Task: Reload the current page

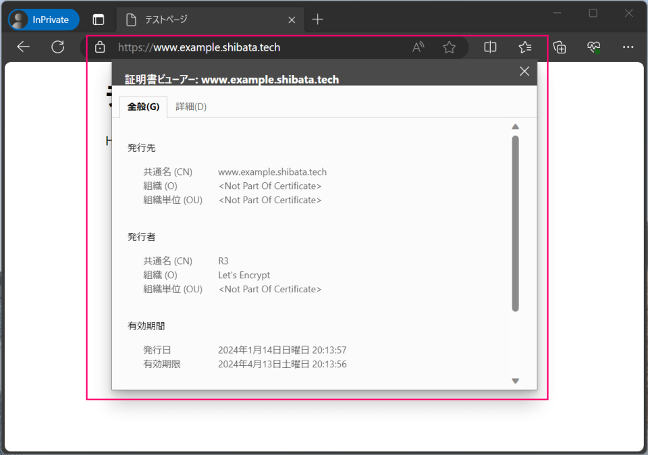Action: [58, 47]
